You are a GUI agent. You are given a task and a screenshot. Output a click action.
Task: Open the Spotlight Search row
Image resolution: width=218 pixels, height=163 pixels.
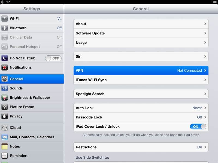(141, 94)
